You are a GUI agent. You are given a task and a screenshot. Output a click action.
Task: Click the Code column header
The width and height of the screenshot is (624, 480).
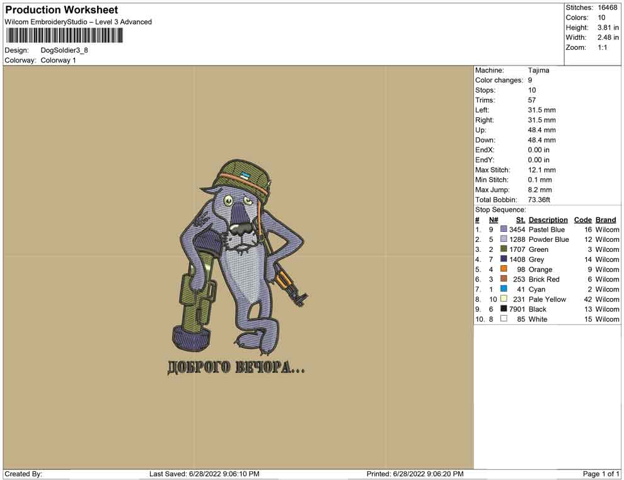[582, 220]
